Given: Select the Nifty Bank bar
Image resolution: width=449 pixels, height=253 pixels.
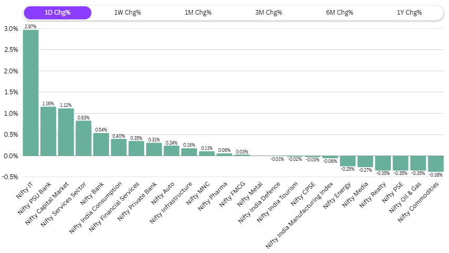Looking at the screenshot, I should [101, 144].
